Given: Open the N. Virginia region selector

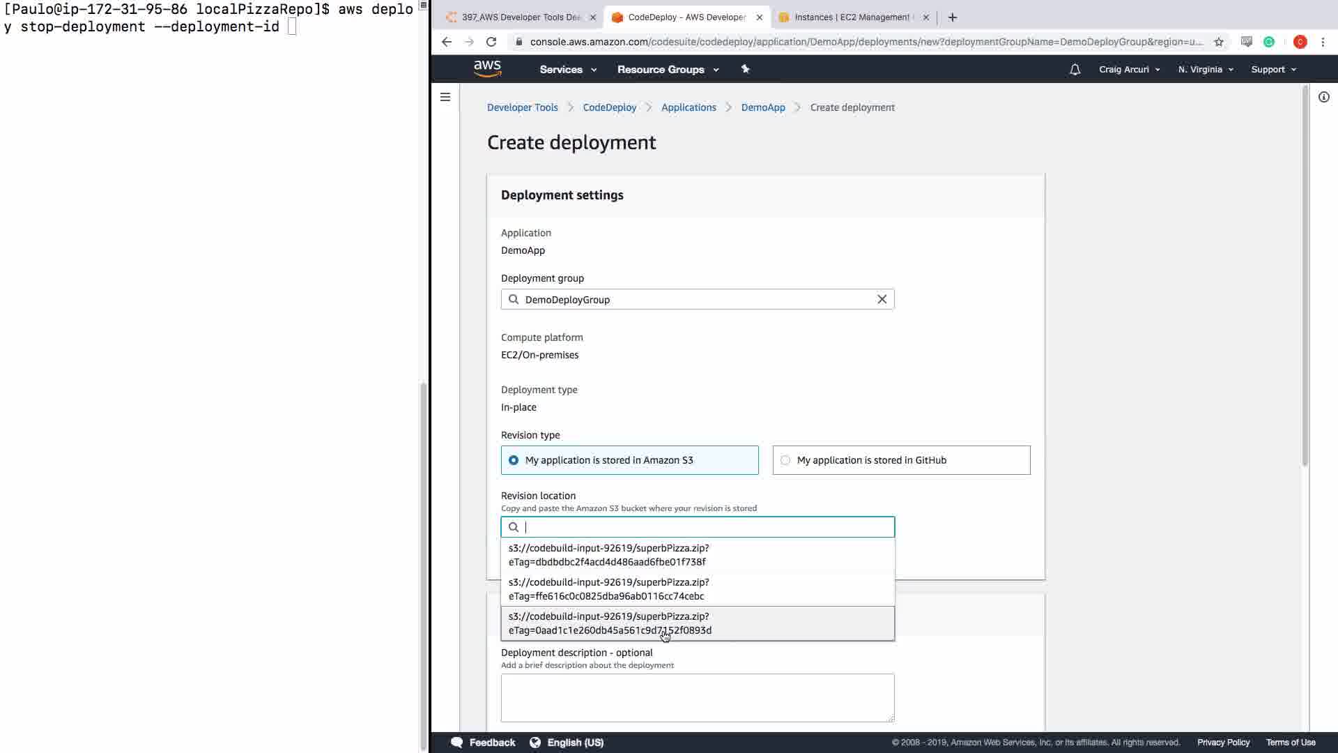Looking at the screenshot, I should coord(1206,69).
